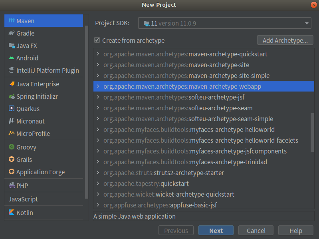Expand myfaces-archetype-helloworld chevron
Viewport: 319px width, 239px height.
coord(98,129)
